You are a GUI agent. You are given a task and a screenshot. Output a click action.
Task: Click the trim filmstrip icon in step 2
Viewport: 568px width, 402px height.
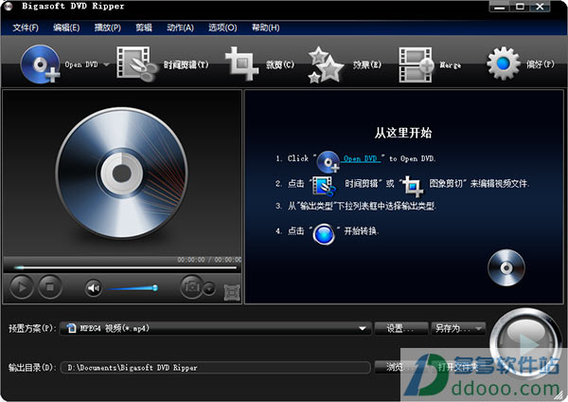pyautogui.click(x=324, y=186)
